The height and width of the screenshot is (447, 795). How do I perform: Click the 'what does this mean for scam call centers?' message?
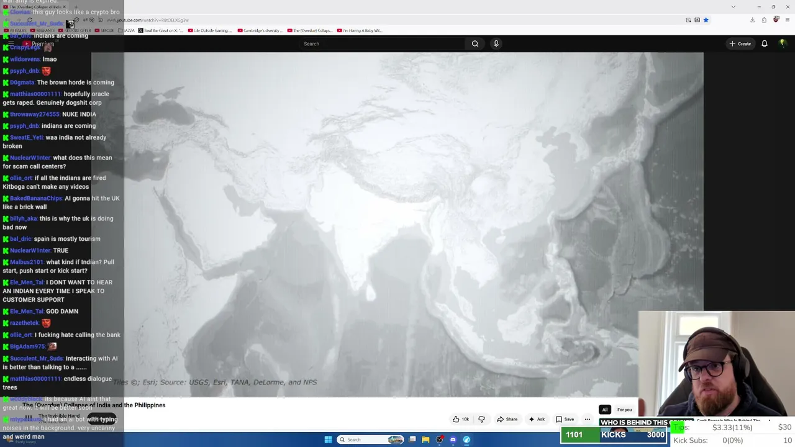pos(58,162)
